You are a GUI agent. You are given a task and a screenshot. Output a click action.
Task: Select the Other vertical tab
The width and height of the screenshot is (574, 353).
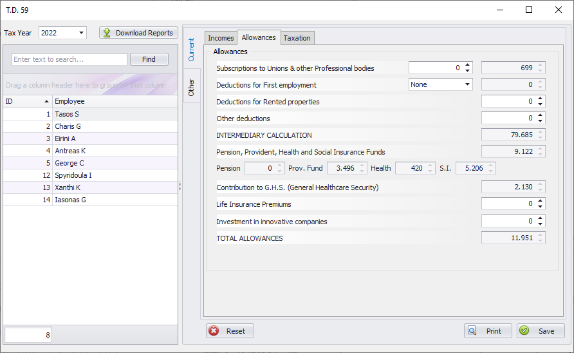[191, 88]
